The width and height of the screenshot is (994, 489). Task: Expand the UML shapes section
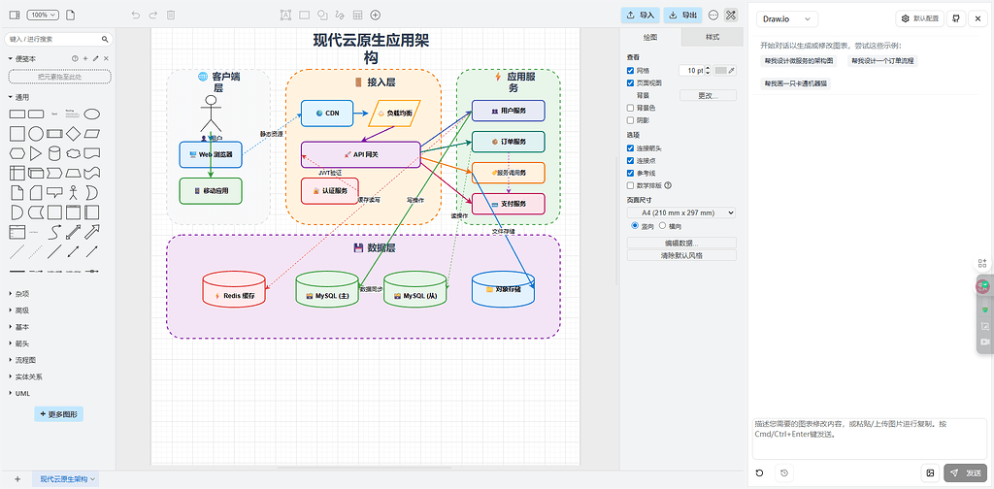[x=19, y=393]
